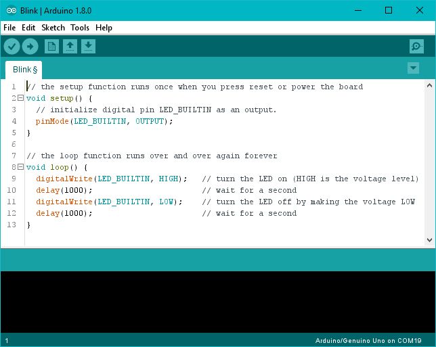The image size is (436, 347).
Task: Click the black console output area
Action: click(218, 302)
